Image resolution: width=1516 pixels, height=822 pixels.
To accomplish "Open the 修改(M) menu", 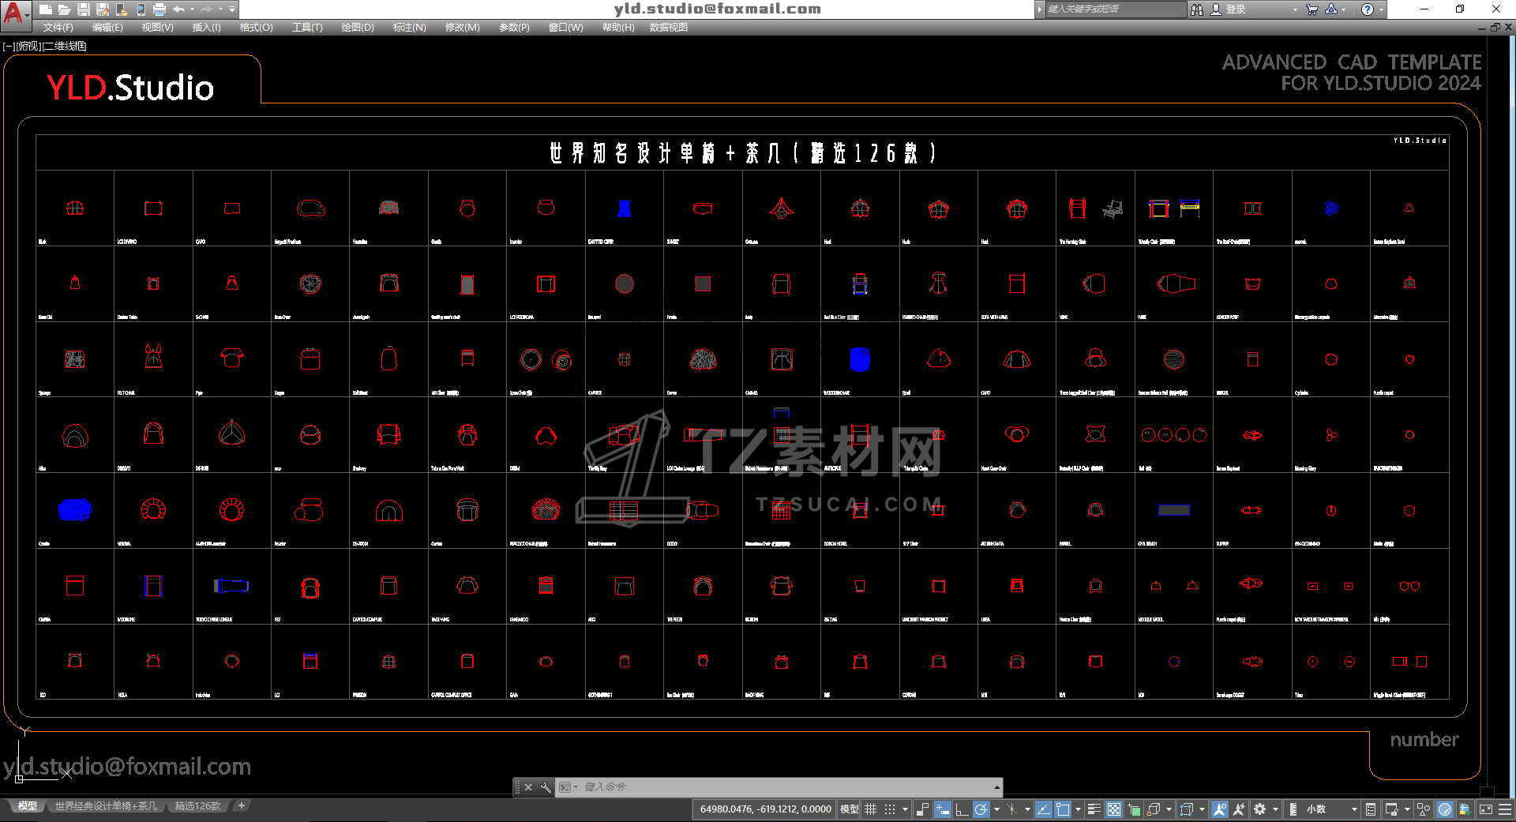I will 462,28.
